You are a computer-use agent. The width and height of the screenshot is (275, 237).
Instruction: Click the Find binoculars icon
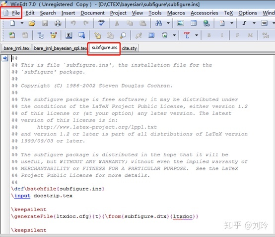click(158, 23)
